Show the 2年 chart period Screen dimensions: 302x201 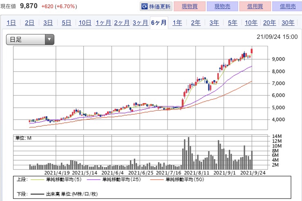pyautogui.click(x=196, y=23)
